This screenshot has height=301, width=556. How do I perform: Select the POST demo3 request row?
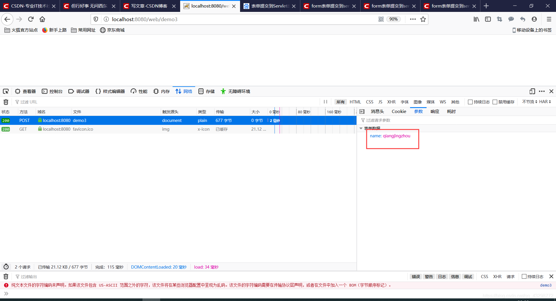[178, 121]
